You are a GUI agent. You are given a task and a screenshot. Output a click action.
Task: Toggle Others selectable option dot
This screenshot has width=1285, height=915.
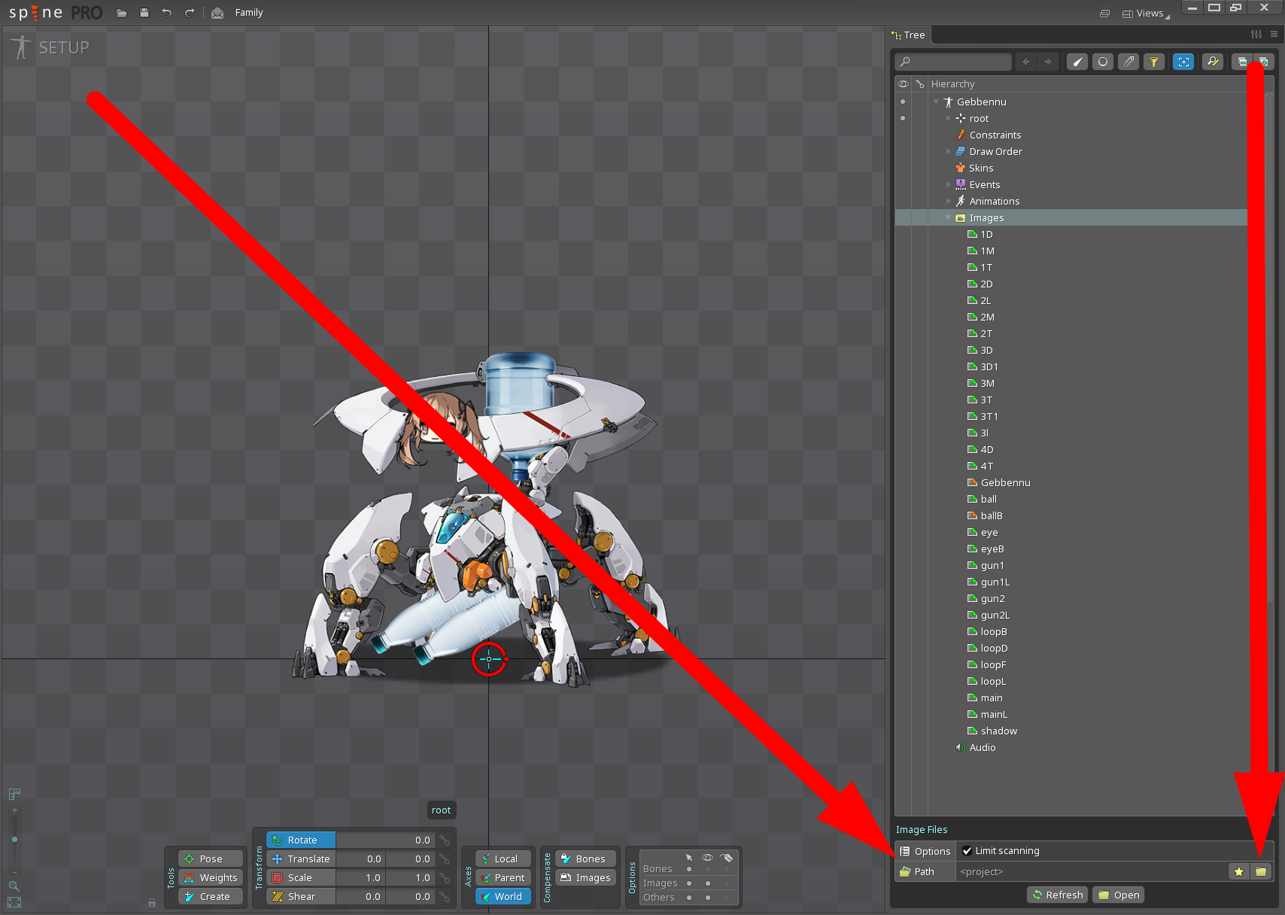coord(689,898)
